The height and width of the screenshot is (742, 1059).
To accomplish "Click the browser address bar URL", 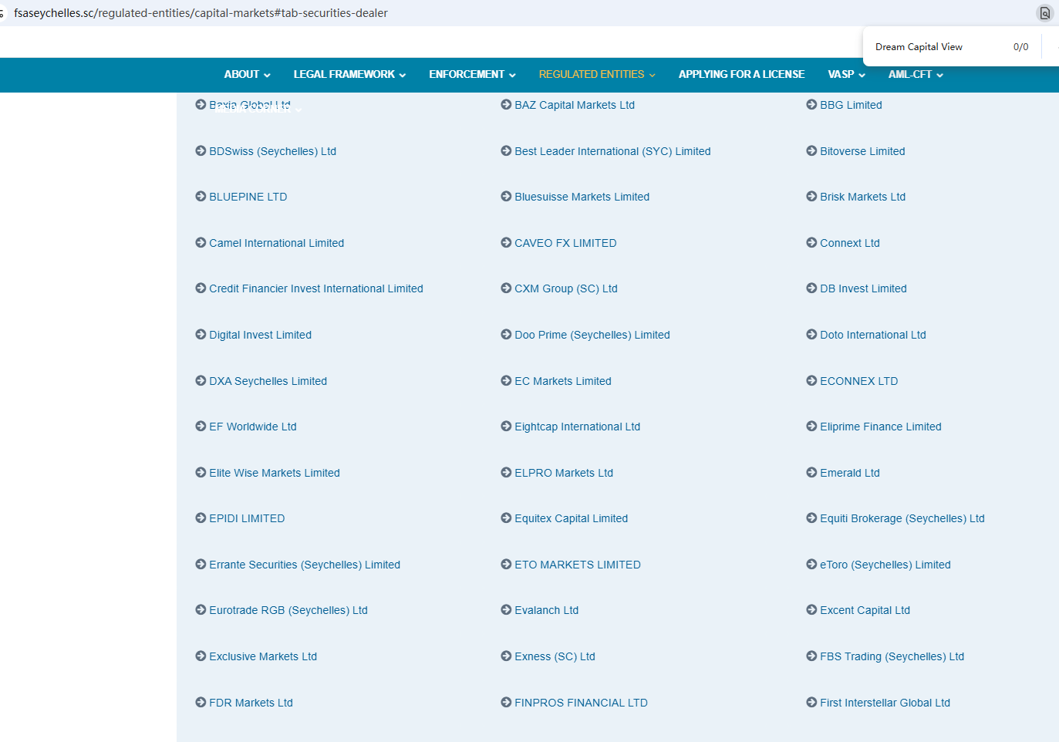I will 201,13.
